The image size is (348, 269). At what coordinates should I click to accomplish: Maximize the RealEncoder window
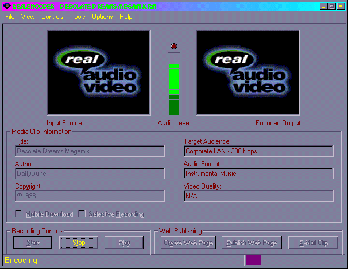pos(332,6)
